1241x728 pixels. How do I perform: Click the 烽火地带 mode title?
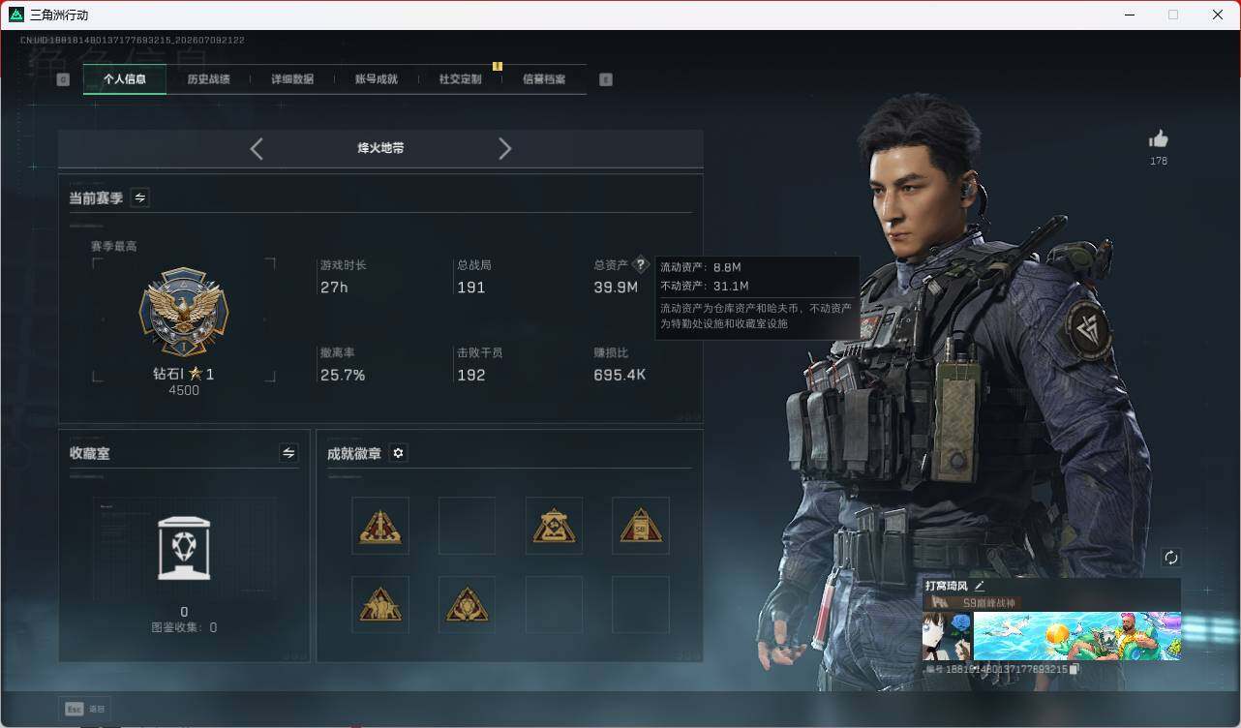point(380,148)
